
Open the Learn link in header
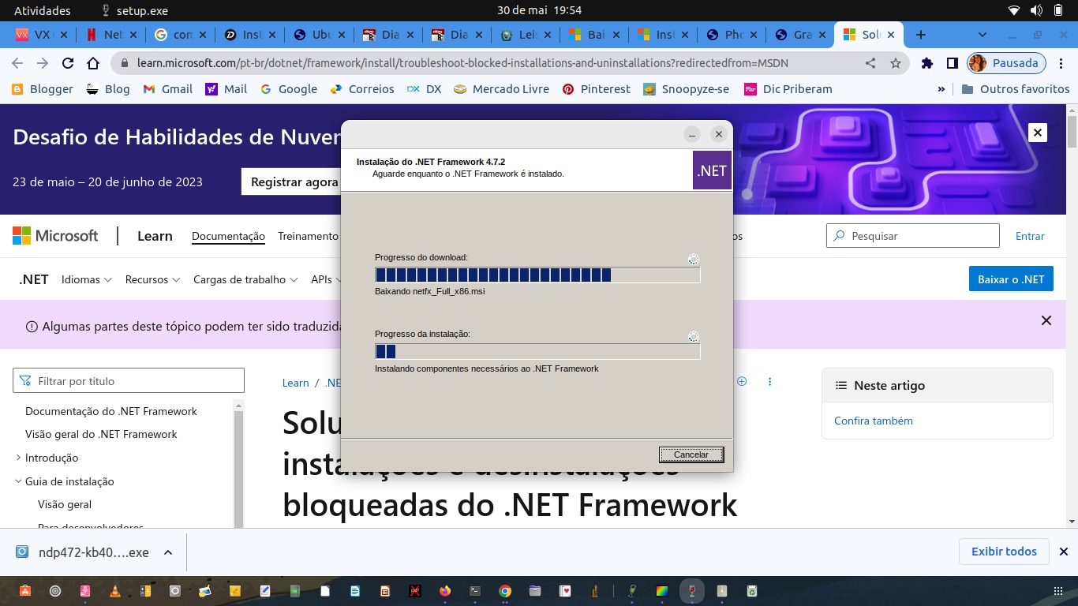click(155, 236)
